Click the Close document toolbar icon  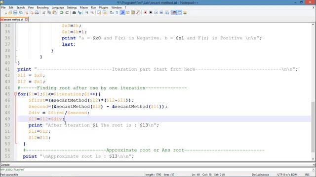coord(26,13)
